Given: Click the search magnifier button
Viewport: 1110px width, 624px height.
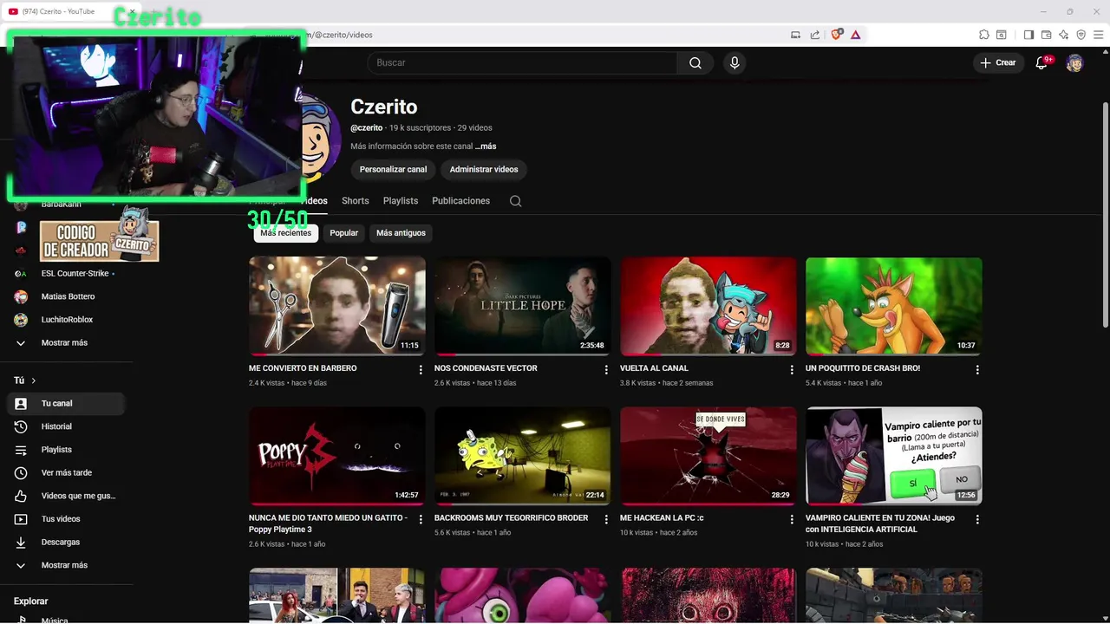Looking at the screenshot, I should coord(695,62).
